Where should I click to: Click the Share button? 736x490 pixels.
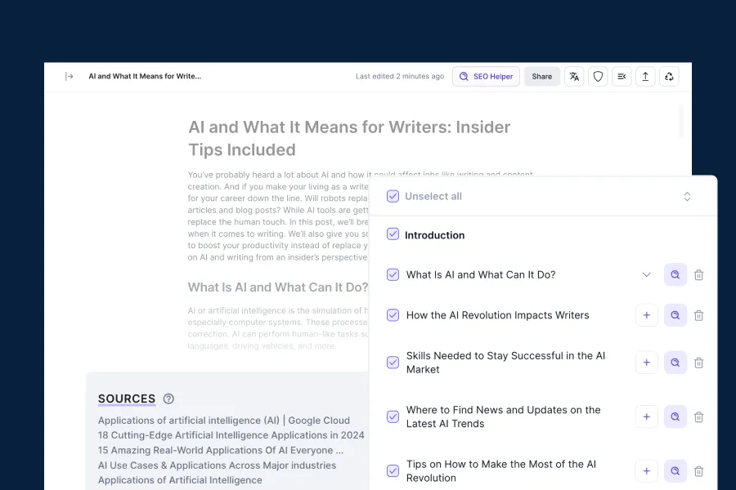coord(541,77)
